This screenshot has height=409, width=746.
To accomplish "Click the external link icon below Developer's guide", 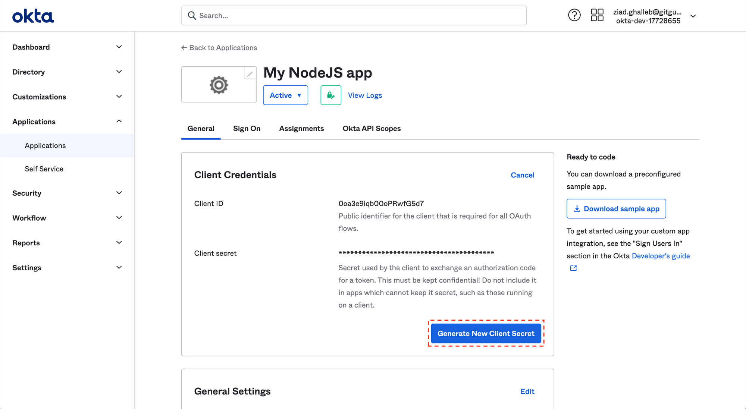I will [573, 268].
